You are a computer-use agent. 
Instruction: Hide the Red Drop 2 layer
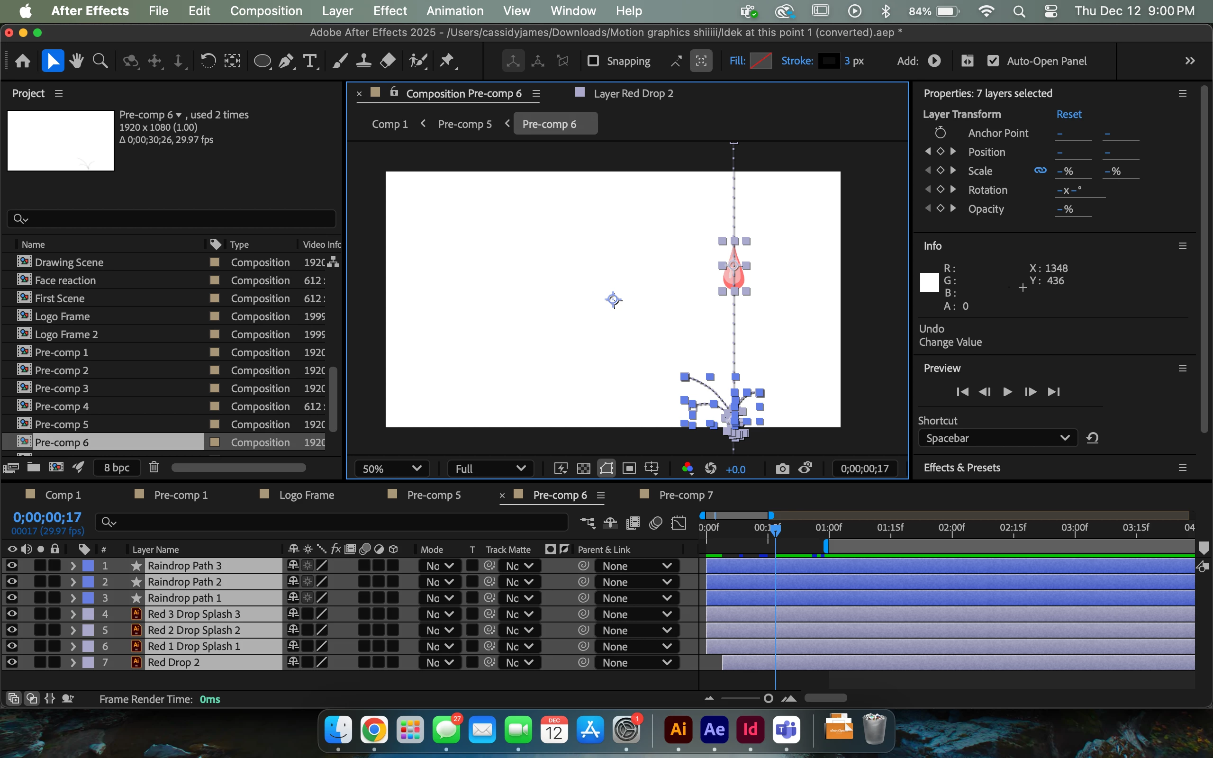tap(12, 662)
